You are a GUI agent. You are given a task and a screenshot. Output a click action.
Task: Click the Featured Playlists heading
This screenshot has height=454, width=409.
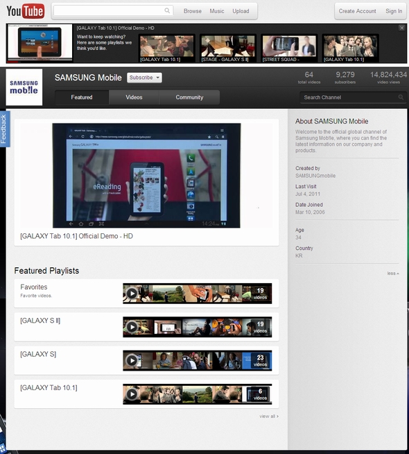pyautogui.click(x=46, y=271)
